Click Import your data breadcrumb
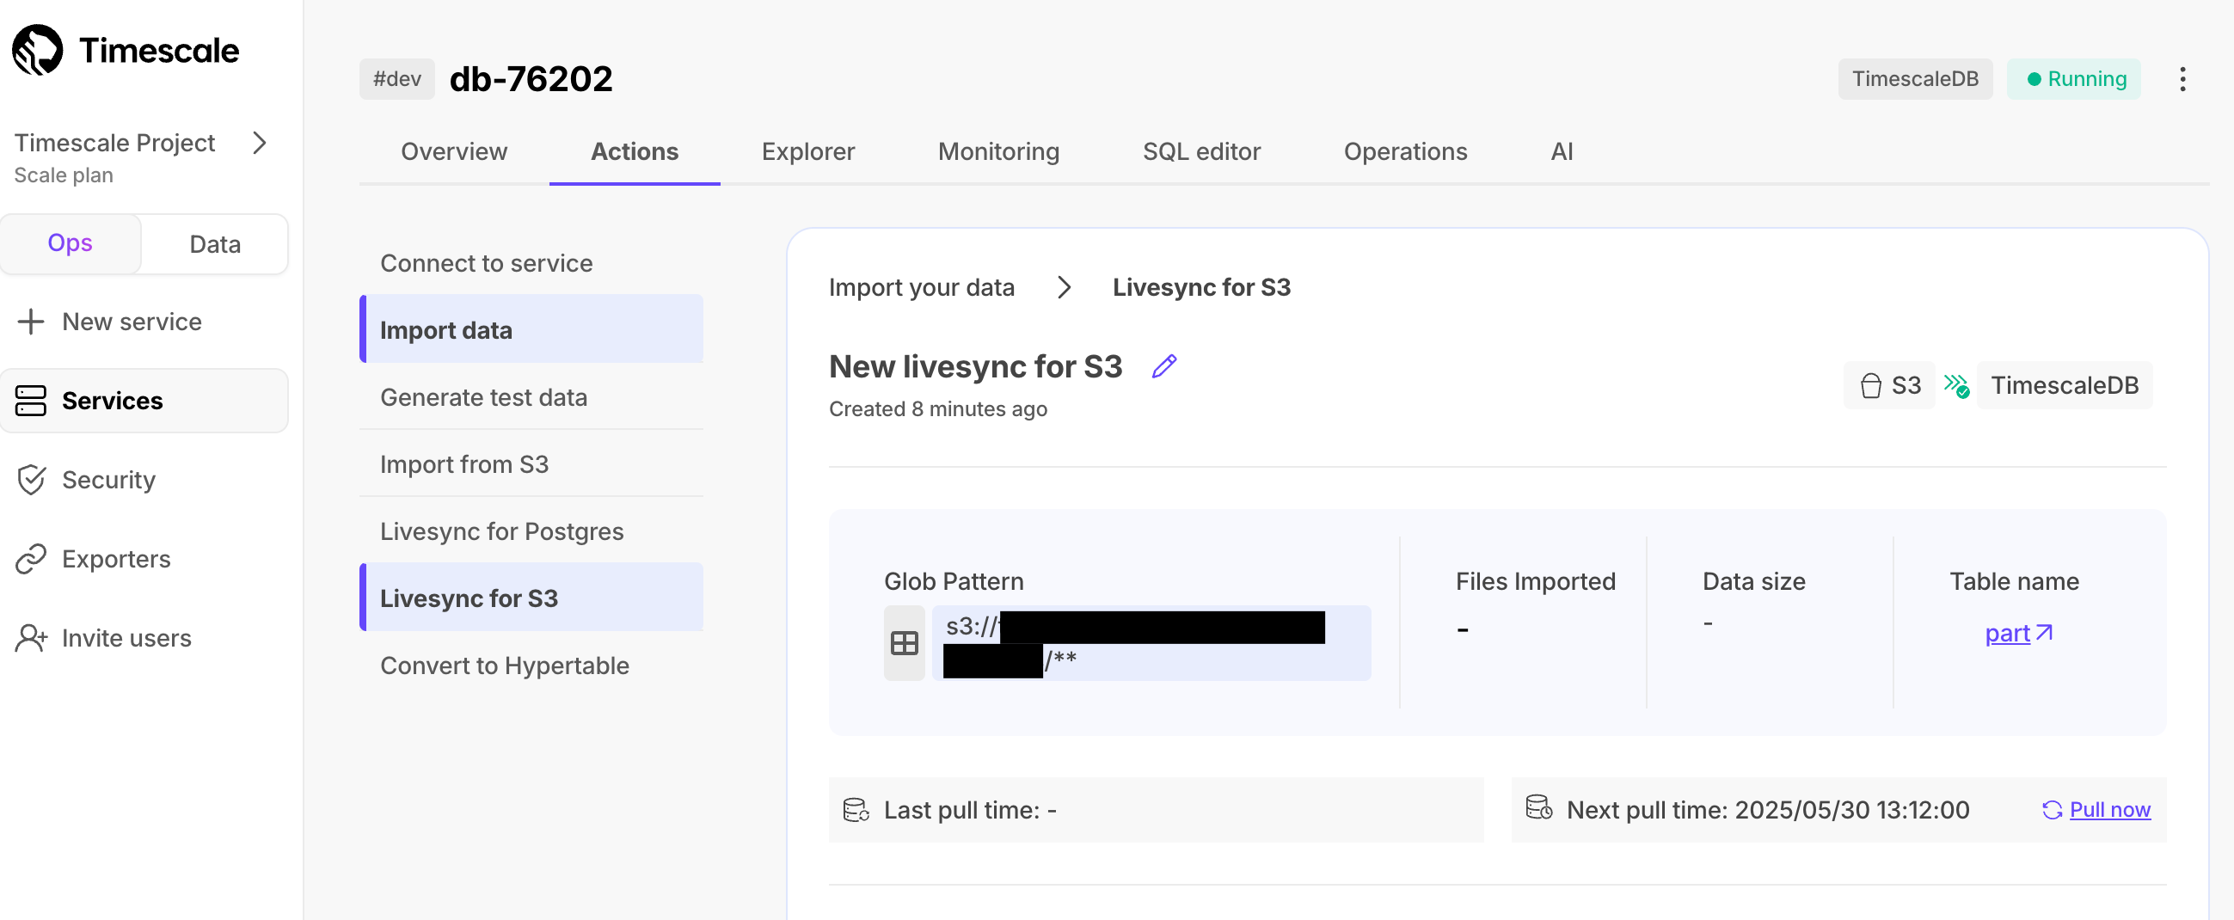The width and height of the screenshot is (2234, 920). [921, 287]
